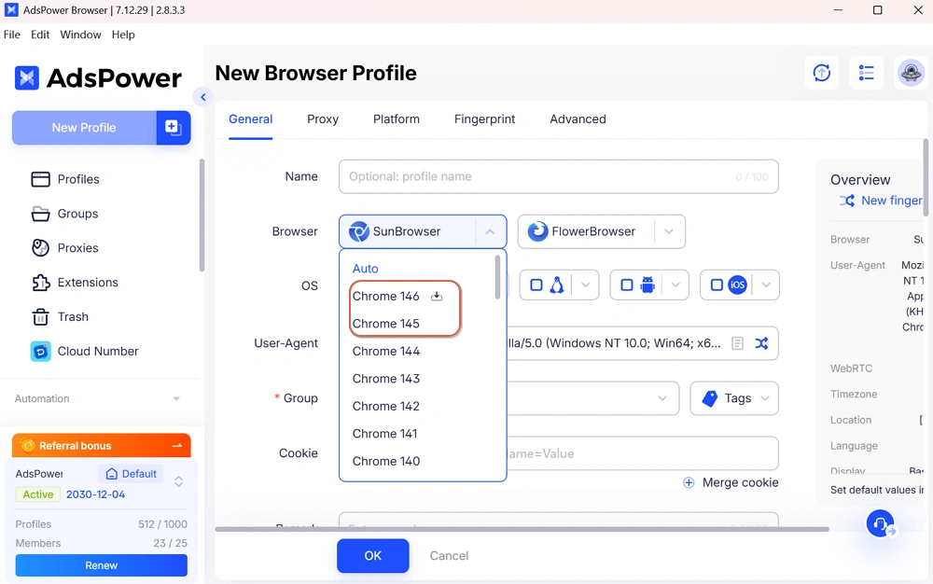The height and width of the screenshot is (584, 933).
Task: Open the Window menu
Action: pyautogui.click(x=80, y=35)
